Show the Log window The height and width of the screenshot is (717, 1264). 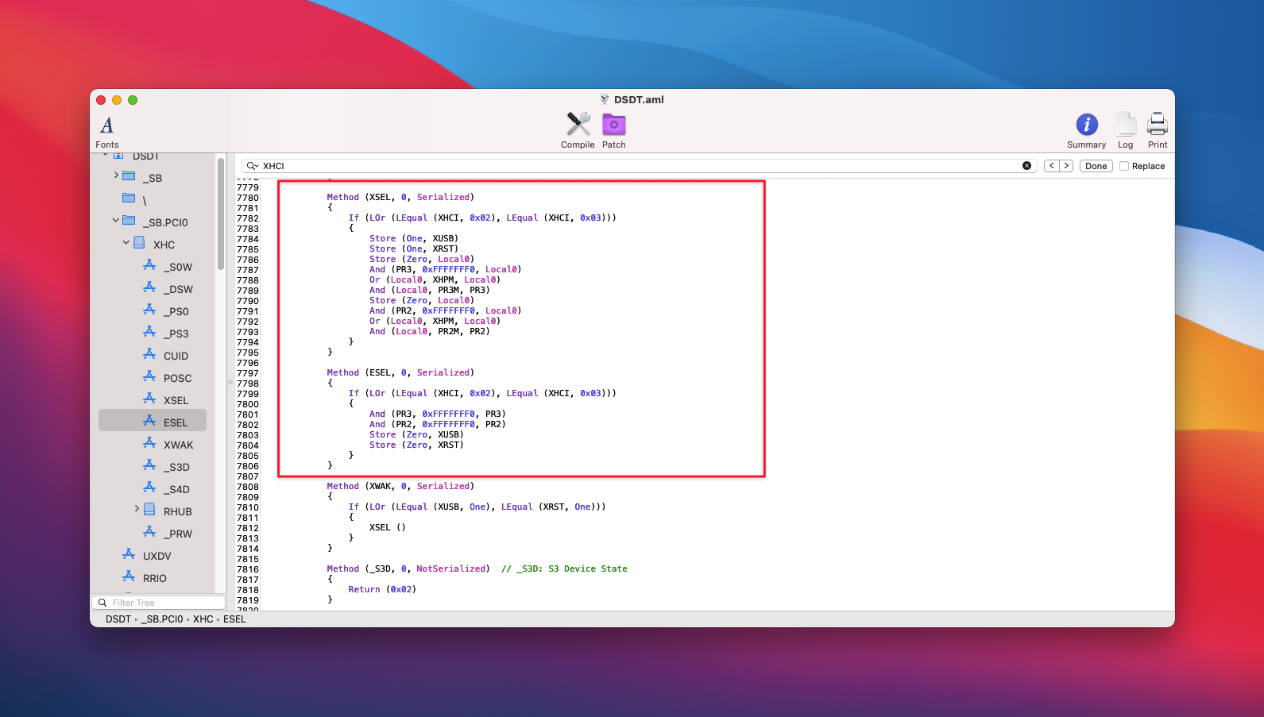click(x=1125, y=125)
